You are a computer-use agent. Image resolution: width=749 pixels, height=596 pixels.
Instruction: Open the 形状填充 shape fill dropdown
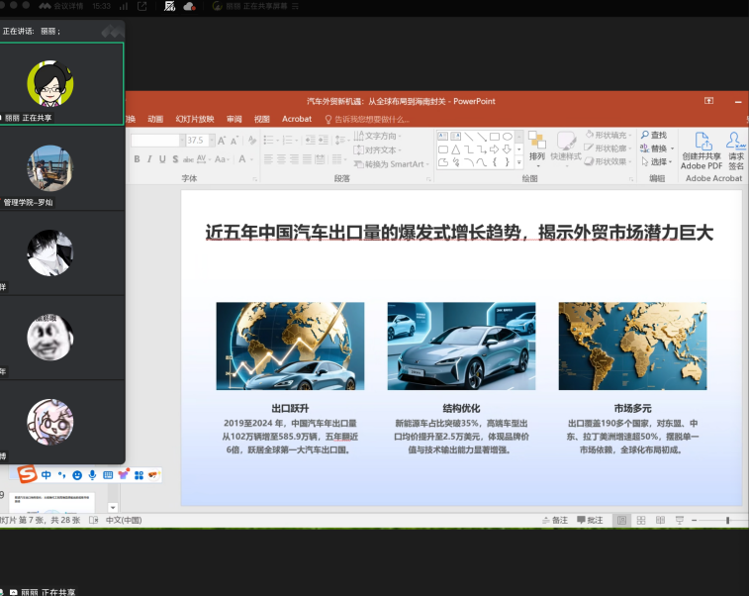pyautogui.click(x=605, y=135)
